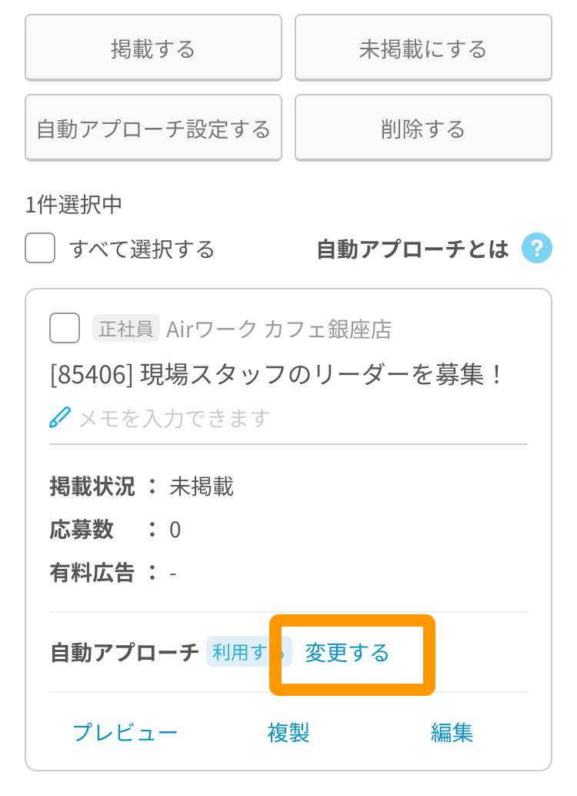The width and height of the screenshot is (577, 796).
Task: Click the blue question mark help icon
Action: click(536, 248)
